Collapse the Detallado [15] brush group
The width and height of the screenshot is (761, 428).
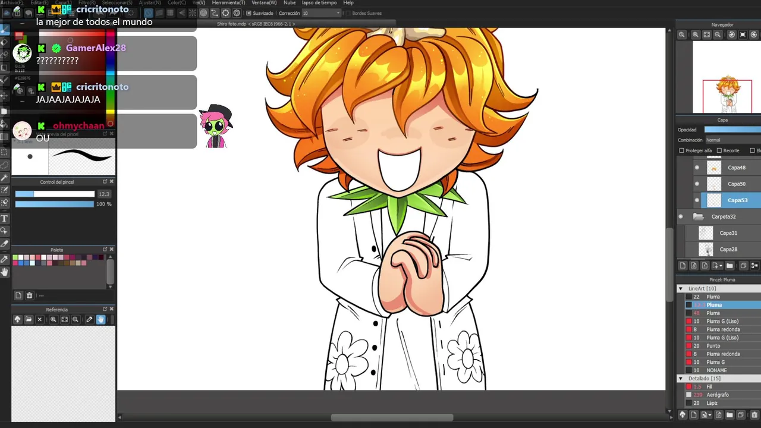pos(681,379)
